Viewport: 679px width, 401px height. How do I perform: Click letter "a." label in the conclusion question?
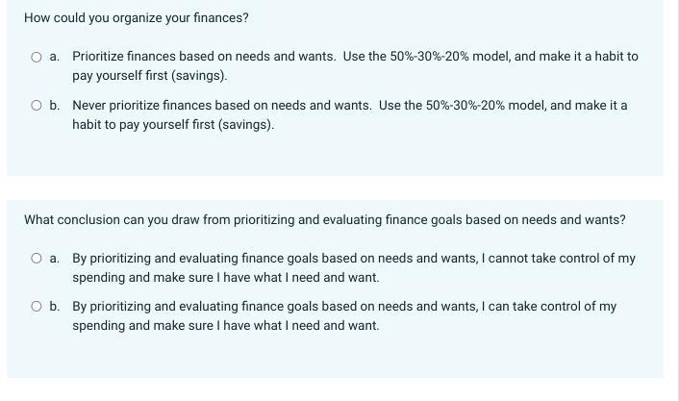tap(54, 258)
